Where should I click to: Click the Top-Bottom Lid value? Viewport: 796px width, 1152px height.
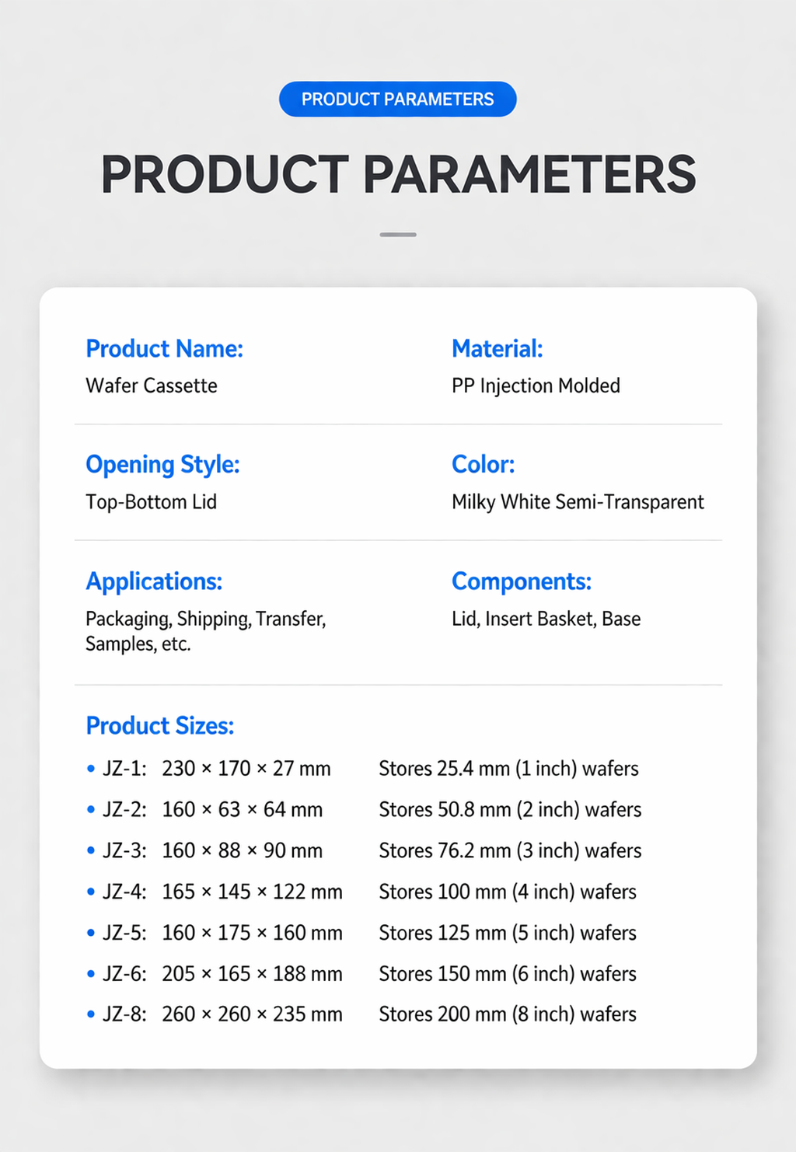click(x=152, y=502)
